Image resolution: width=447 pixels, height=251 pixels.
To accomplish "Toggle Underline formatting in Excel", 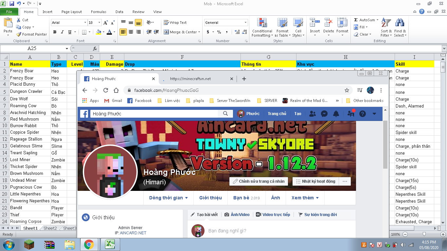I will 70,32.
